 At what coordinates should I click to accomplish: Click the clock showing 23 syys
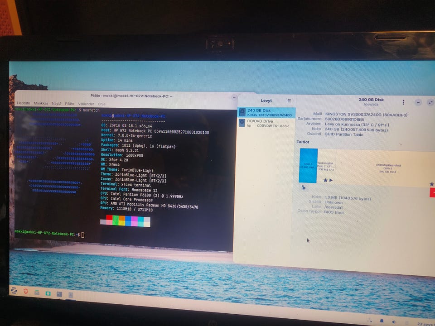pyautogui.click(x=425, y=324)
